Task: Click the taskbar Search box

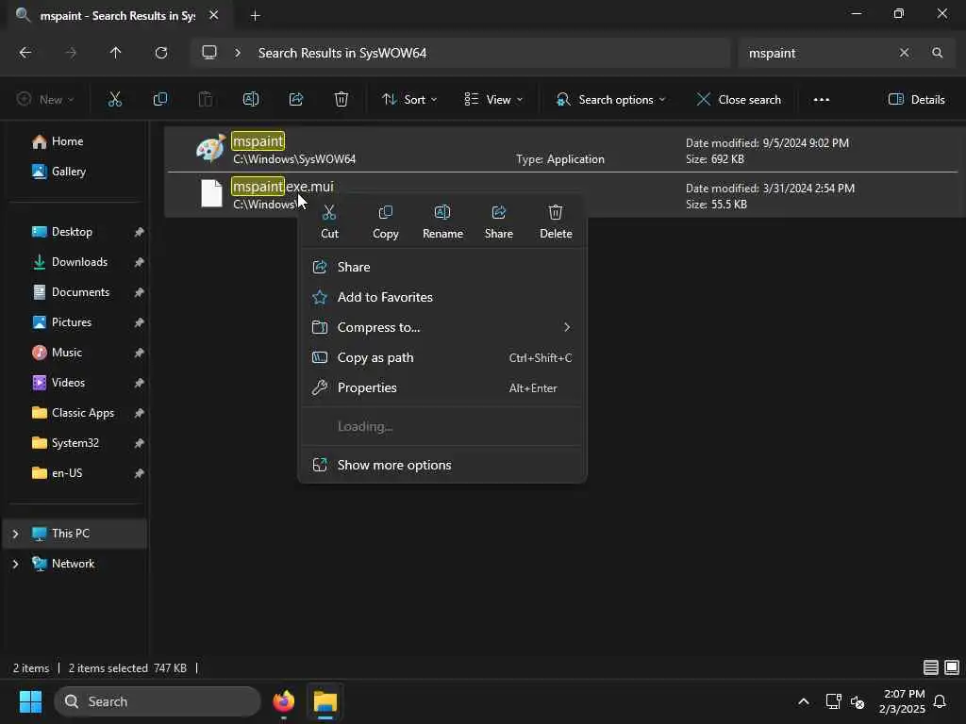Action: (x=158, y=701)
